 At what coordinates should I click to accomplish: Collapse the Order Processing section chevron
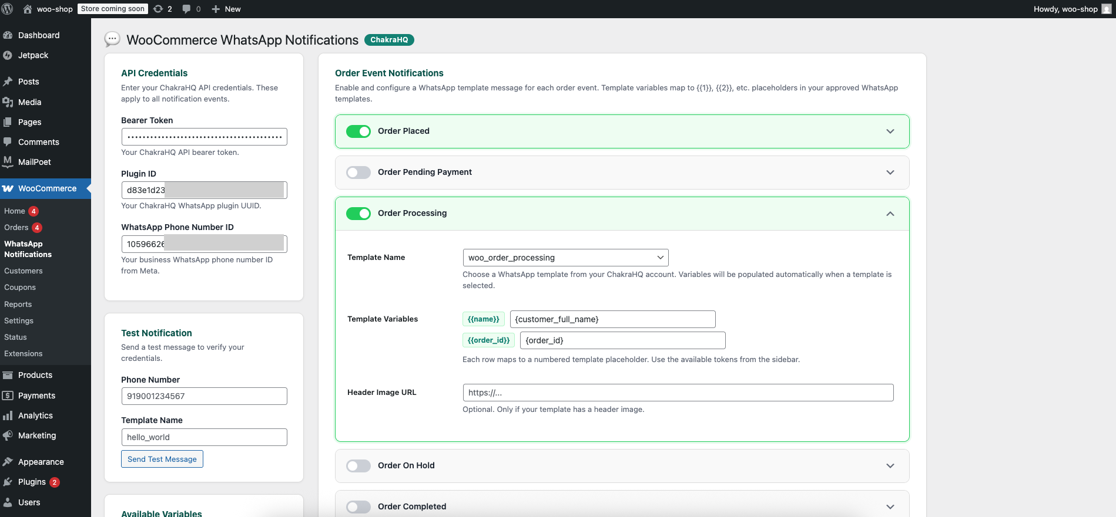coord(890,214)
